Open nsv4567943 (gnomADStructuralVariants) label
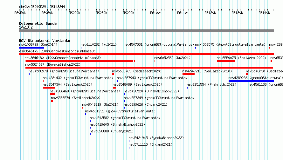The width and height of the screenshot is (283, 160). pos(152,78)
